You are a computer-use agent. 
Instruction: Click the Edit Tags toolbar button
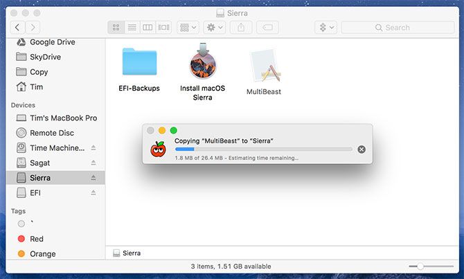coord(267,28)
